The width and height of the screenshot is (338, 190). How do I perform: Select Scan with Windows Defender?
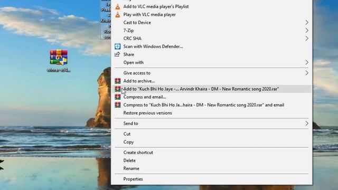pos(153,46)
